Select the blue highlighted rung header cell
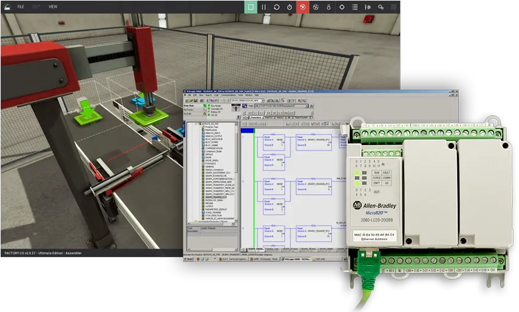Image resolution: width=519 pixels, height=312 pixels. click(x=248, y=130)
